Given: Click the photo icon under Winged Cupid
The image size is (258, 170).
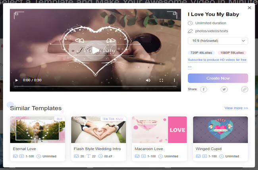Looking at the screenshot, I should [x=198, y=156].
